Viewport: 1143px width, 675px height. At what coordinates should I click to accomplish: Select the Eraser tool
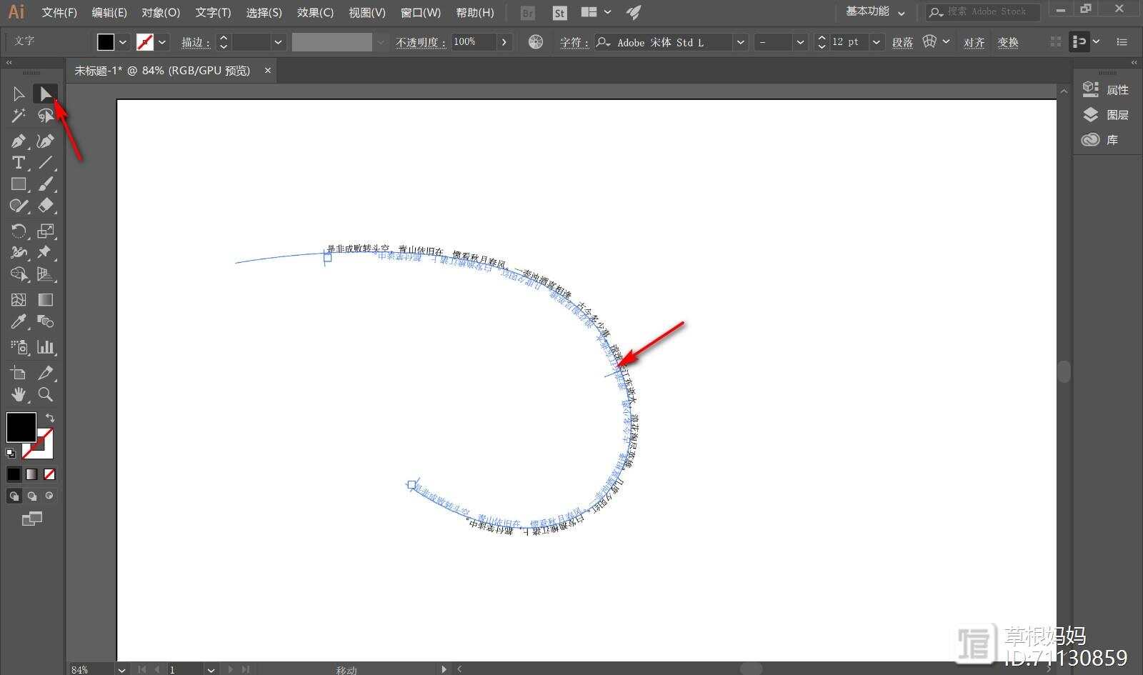[x=45, y=206]
